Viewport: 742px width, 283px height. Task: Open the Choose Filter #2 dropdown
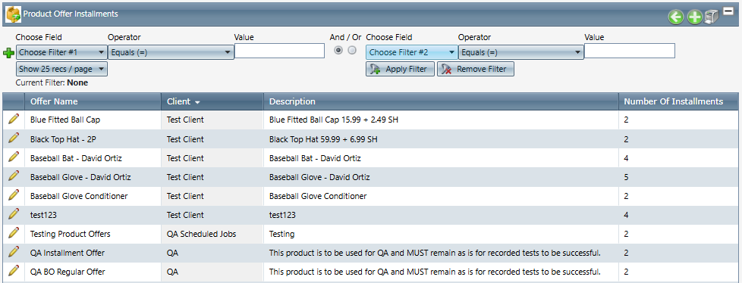click(x=412, y=52)
